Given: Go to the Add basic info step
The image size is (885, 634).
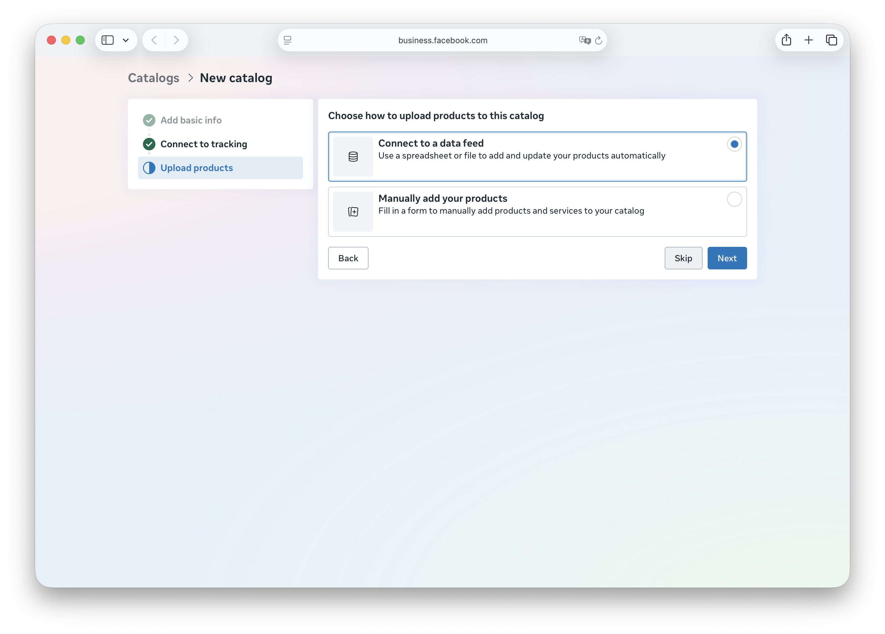Looking at the screenshot, I should [x=191, y=121].
